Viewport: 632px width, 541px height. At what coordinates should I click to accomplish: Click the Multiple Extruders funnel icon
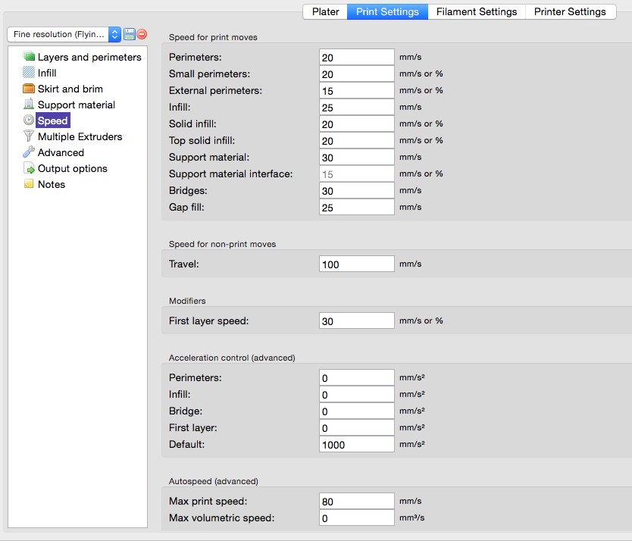pyautogui.click(x=29, y=136)
